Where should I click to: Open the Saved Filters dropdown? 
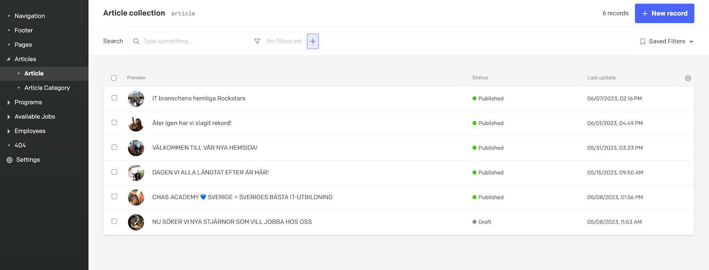(x=667, y=41)
